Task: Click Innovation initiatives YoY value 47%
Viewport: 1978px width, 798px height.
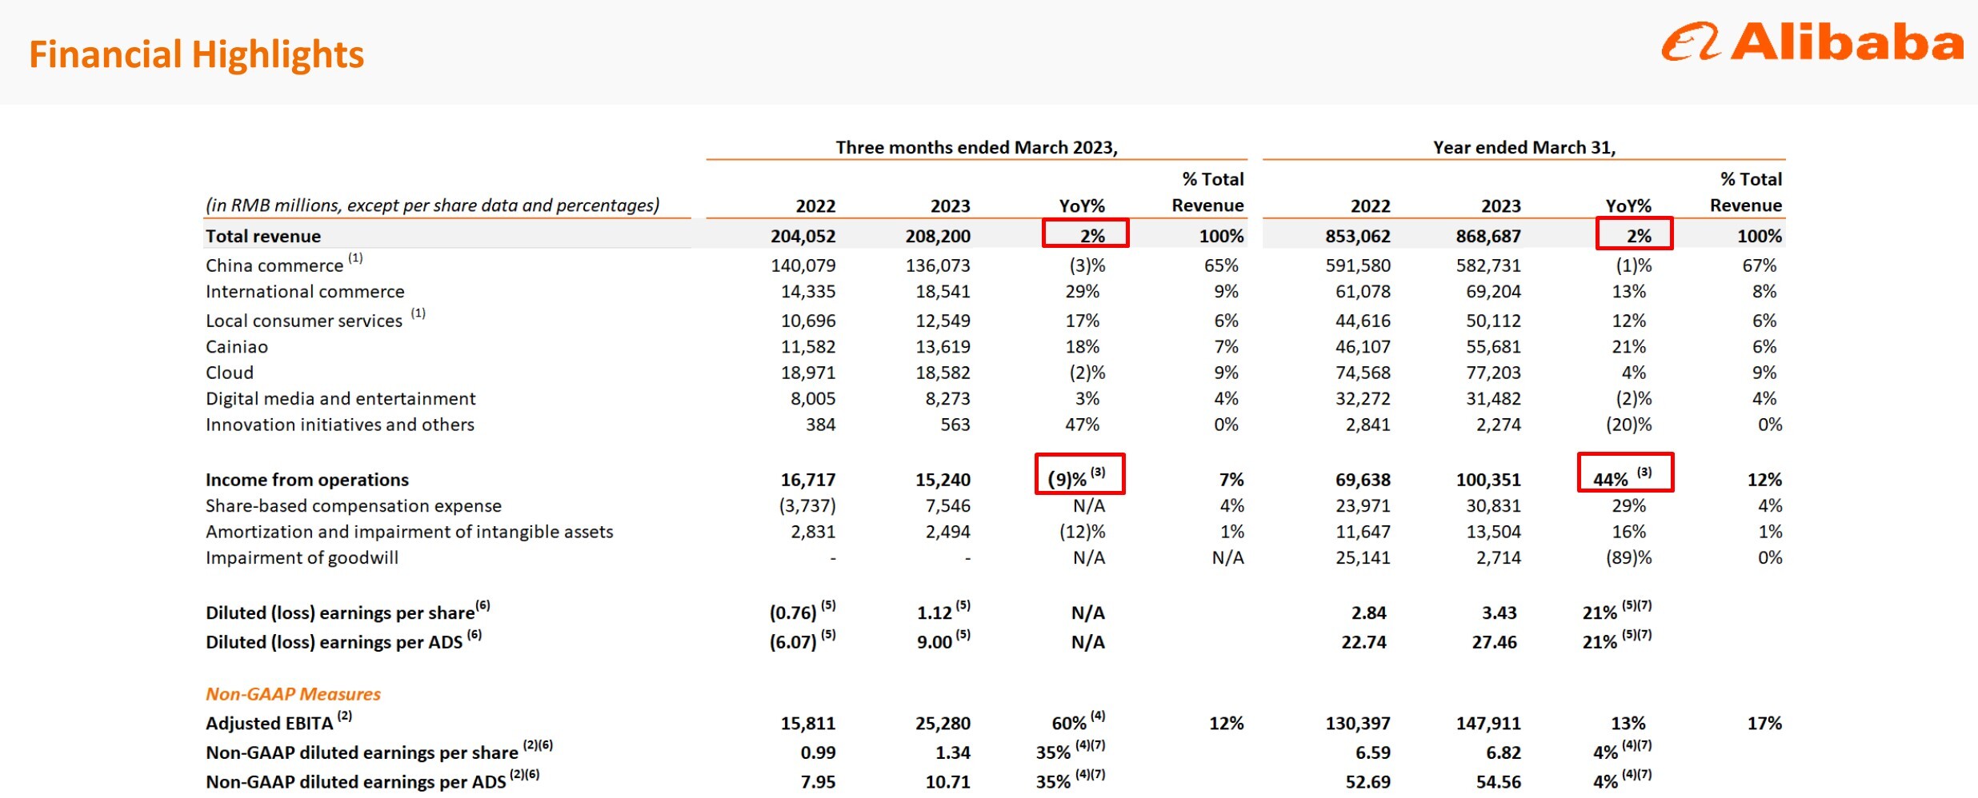Action: 1083,425
